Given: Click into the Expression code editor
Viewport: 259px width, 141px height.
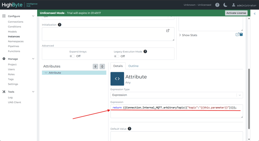Looking at the screenshot, I should pos(177,111).
